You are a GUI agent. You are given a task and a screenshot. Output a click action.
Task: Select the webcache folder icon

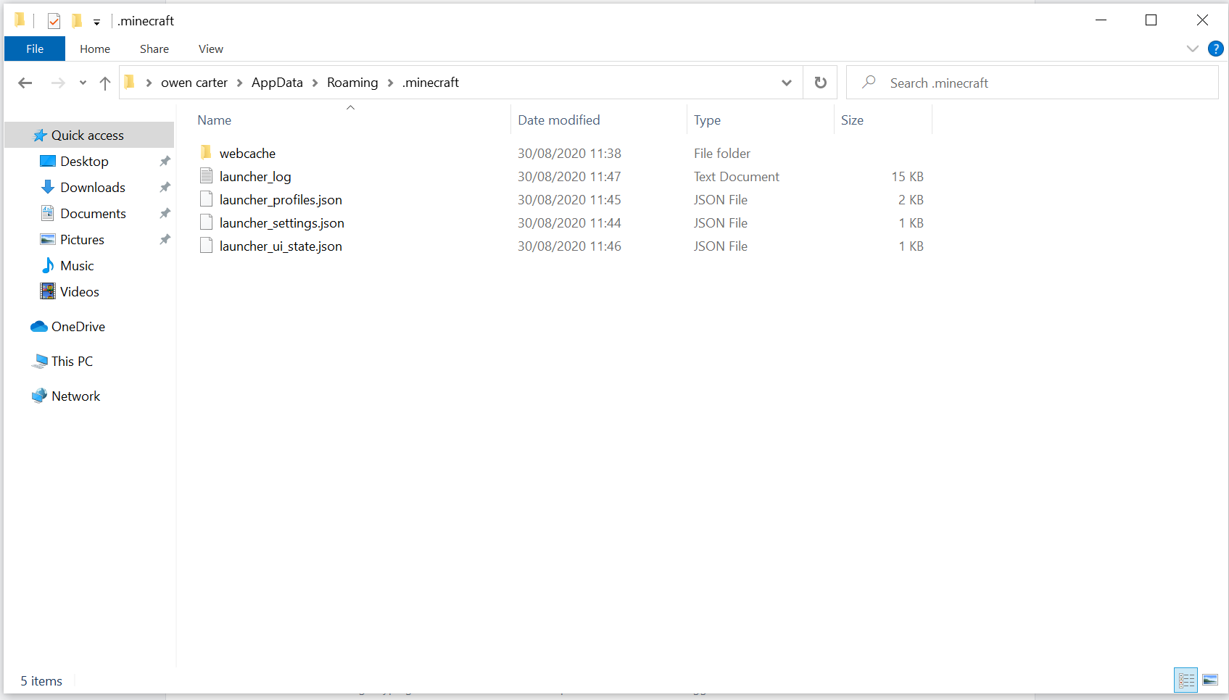[206, 153]
